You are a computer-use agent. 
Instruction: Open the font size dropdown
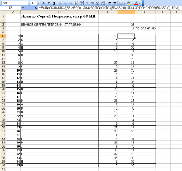[38, 3]
